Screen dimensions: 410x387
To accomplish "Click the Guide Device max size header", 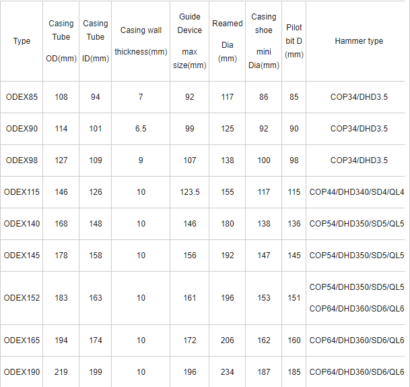I will coord(189,41).
